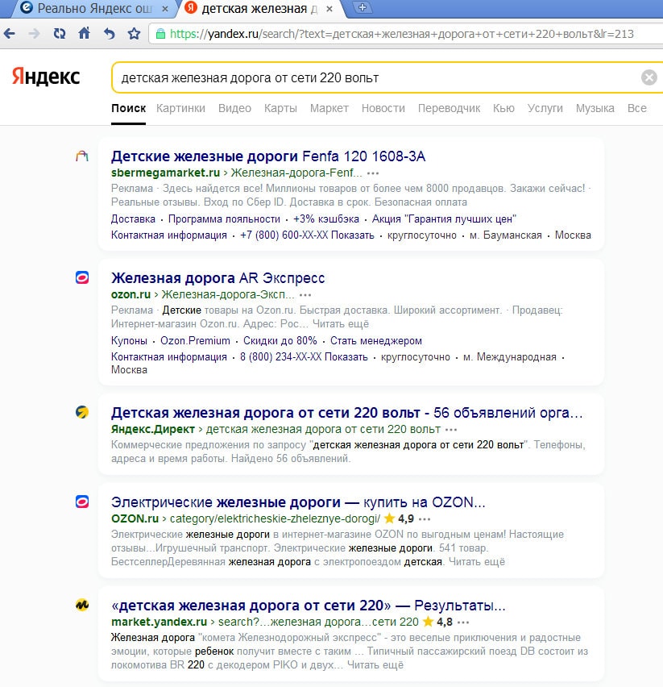
Task: Click the green padlock security icon
Action: click(x=160, y=34)
